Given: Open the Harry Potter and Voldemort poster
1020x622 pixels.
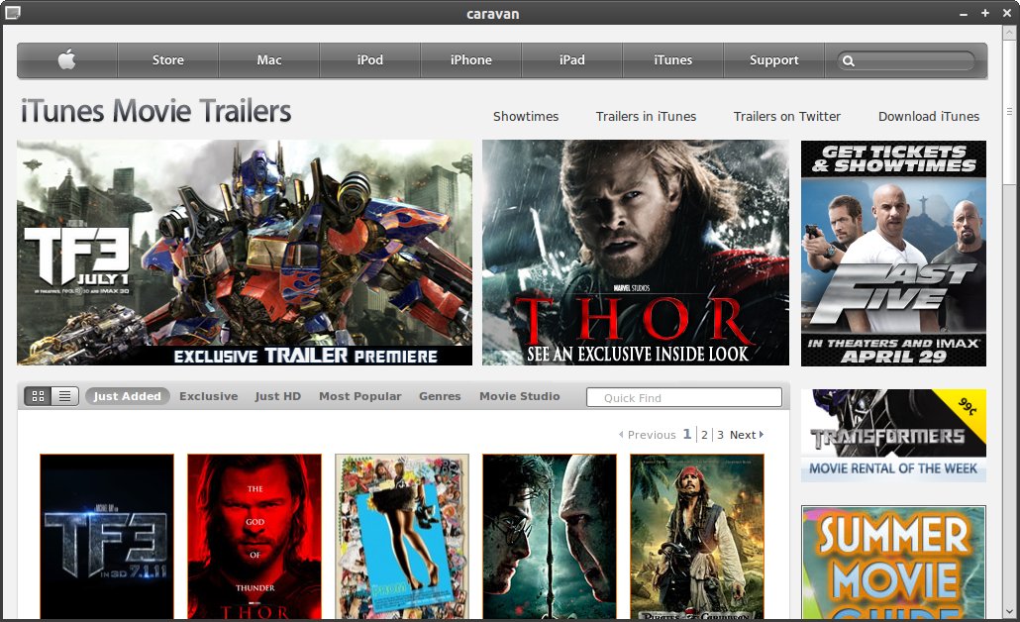Looking at the screenshot, I should pyautogui.click(x=550, y=536).
